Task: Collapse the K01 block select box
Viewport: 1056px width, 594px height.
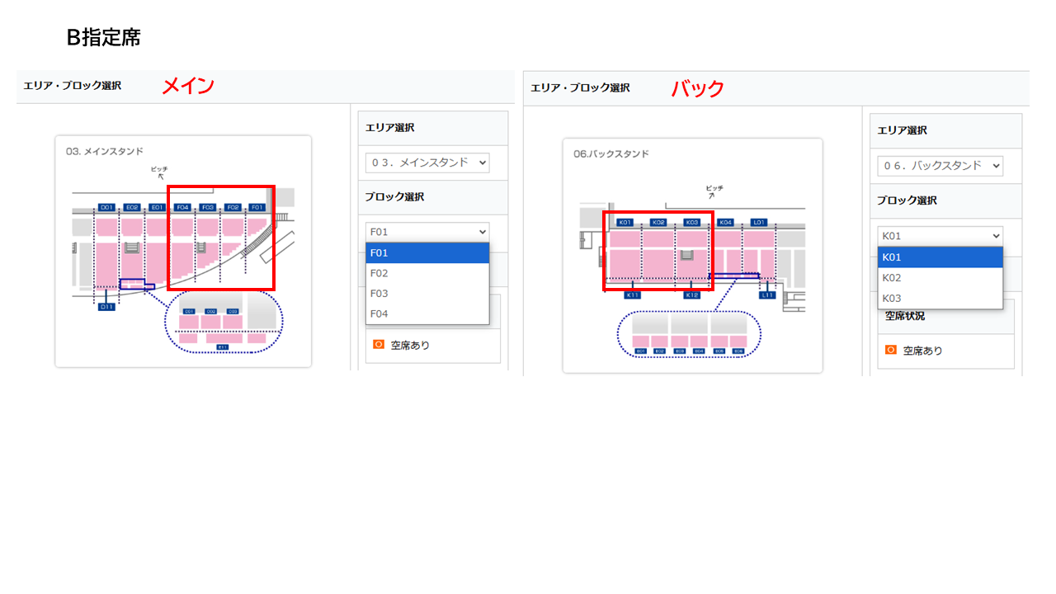Action: [x=940, y=236]
